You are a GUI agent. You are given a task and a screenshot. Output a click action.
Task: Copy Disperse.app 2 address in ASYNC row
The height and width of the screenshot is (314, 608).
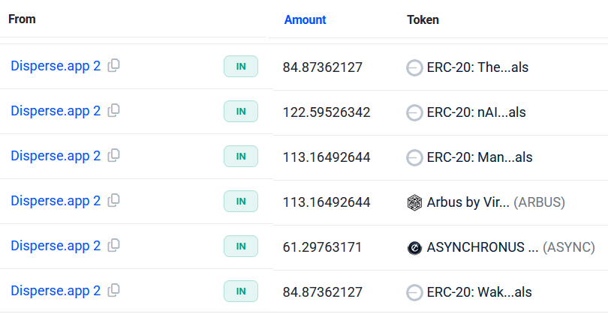pos(113,245)
